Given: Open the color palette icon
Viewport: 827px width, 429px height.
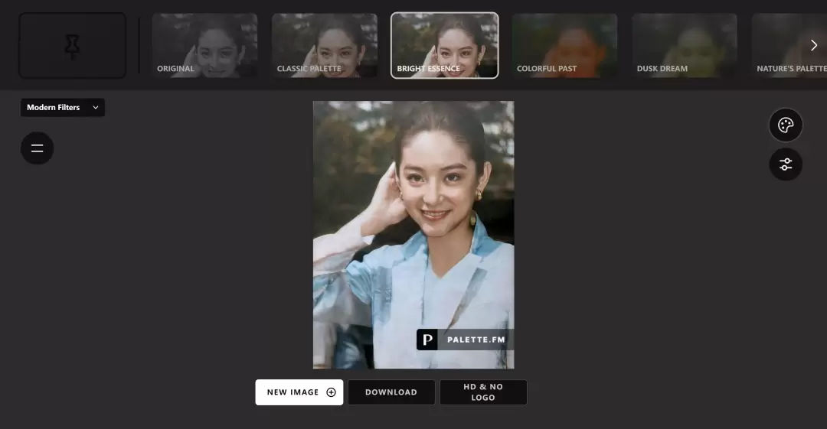Looking at the screenshot, I should point(786,125).
